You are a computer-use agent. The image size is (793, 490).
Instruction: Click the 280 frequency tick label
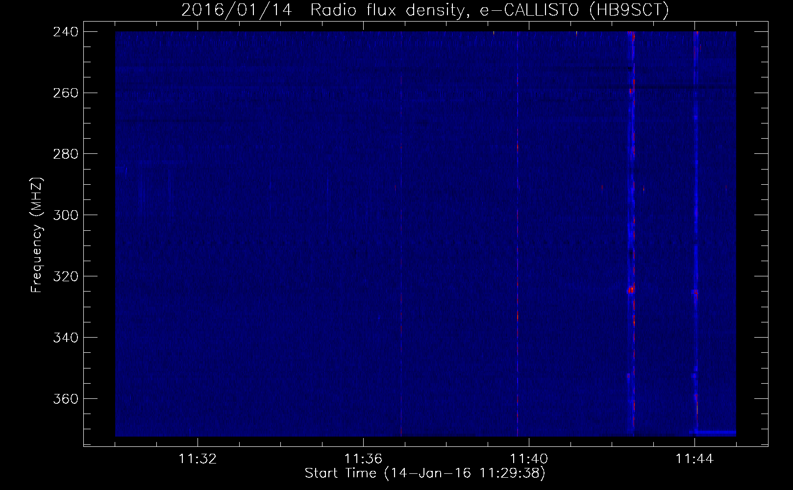tap(66, 154)
